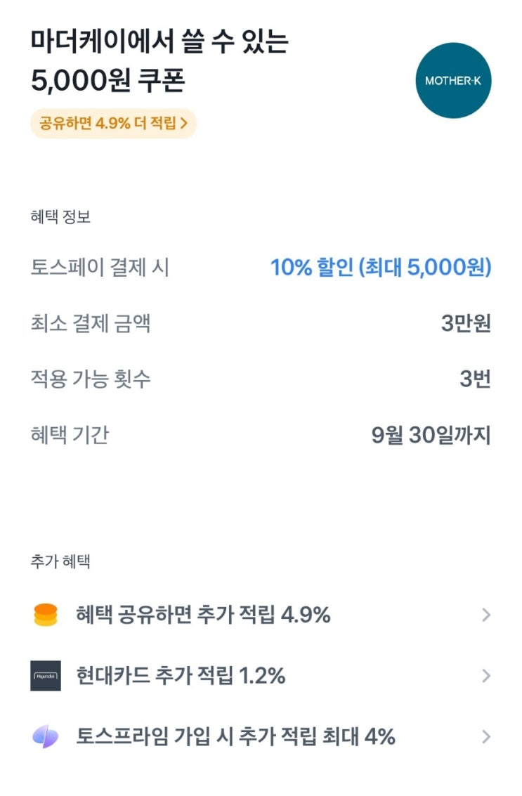Open '현대카드 추가 적립 1.2%' item
The height and width of the screenshot is (796, 522).
(x=181, y=676)
